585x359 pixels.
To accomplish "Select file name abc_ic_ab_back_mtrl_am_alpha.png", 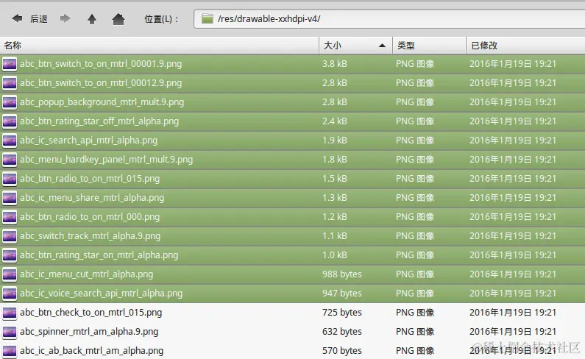I will (x=91, y=351).
